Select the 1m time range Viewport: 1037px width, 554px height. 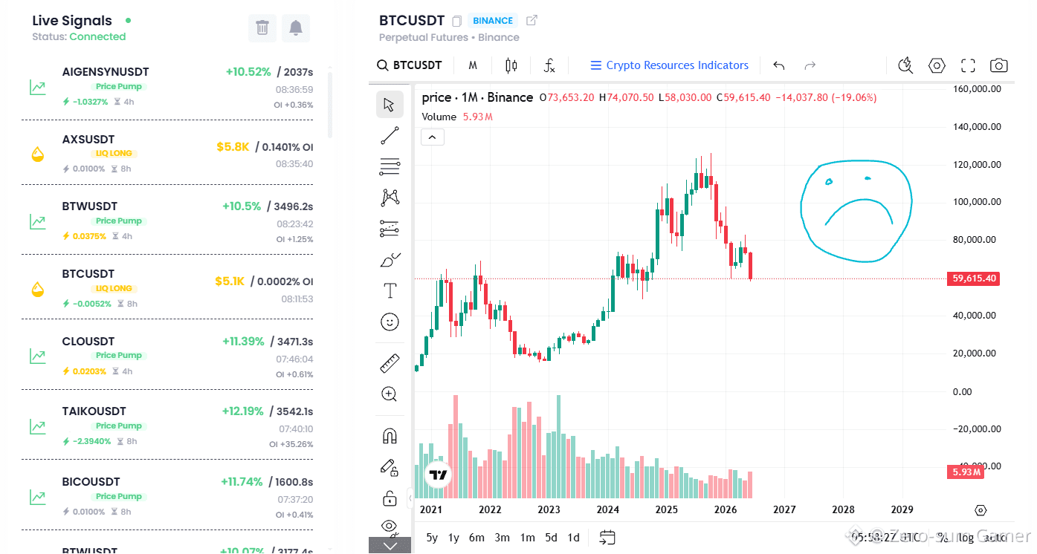[x=527, y=538]
